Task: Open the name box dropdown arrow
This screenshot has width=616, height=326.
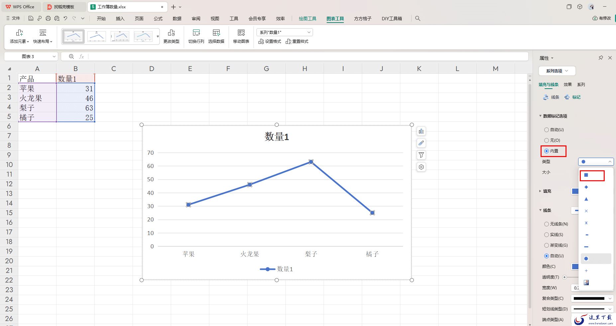Action: click(x=54, y=56)
